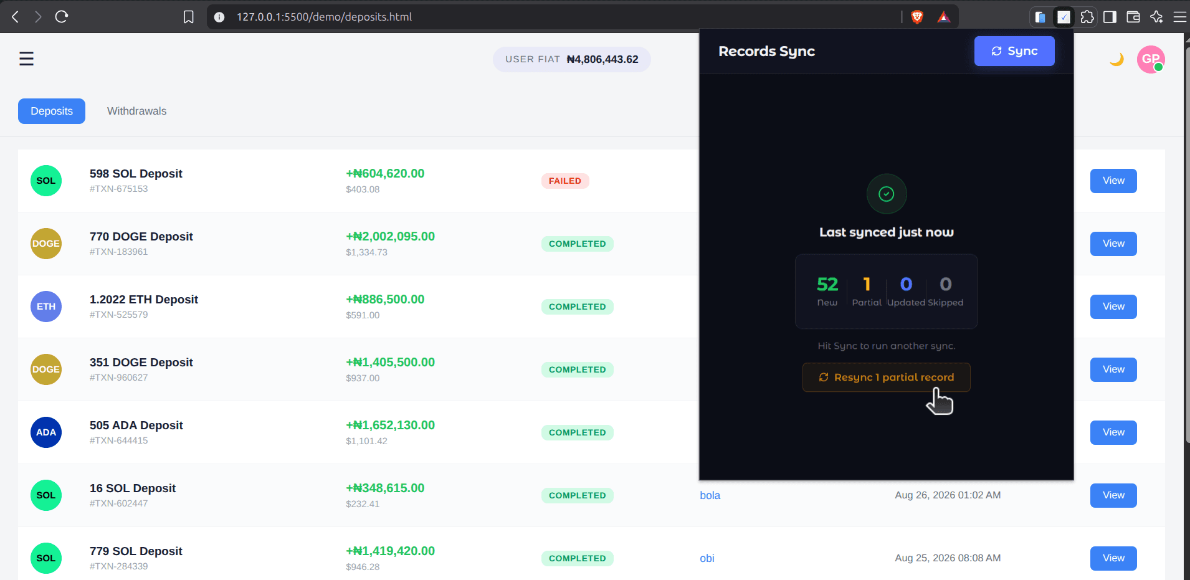View the 598 SOL Deposit
The height and width of the screenshot is (580, 1190).
[x=1113, y=181]
